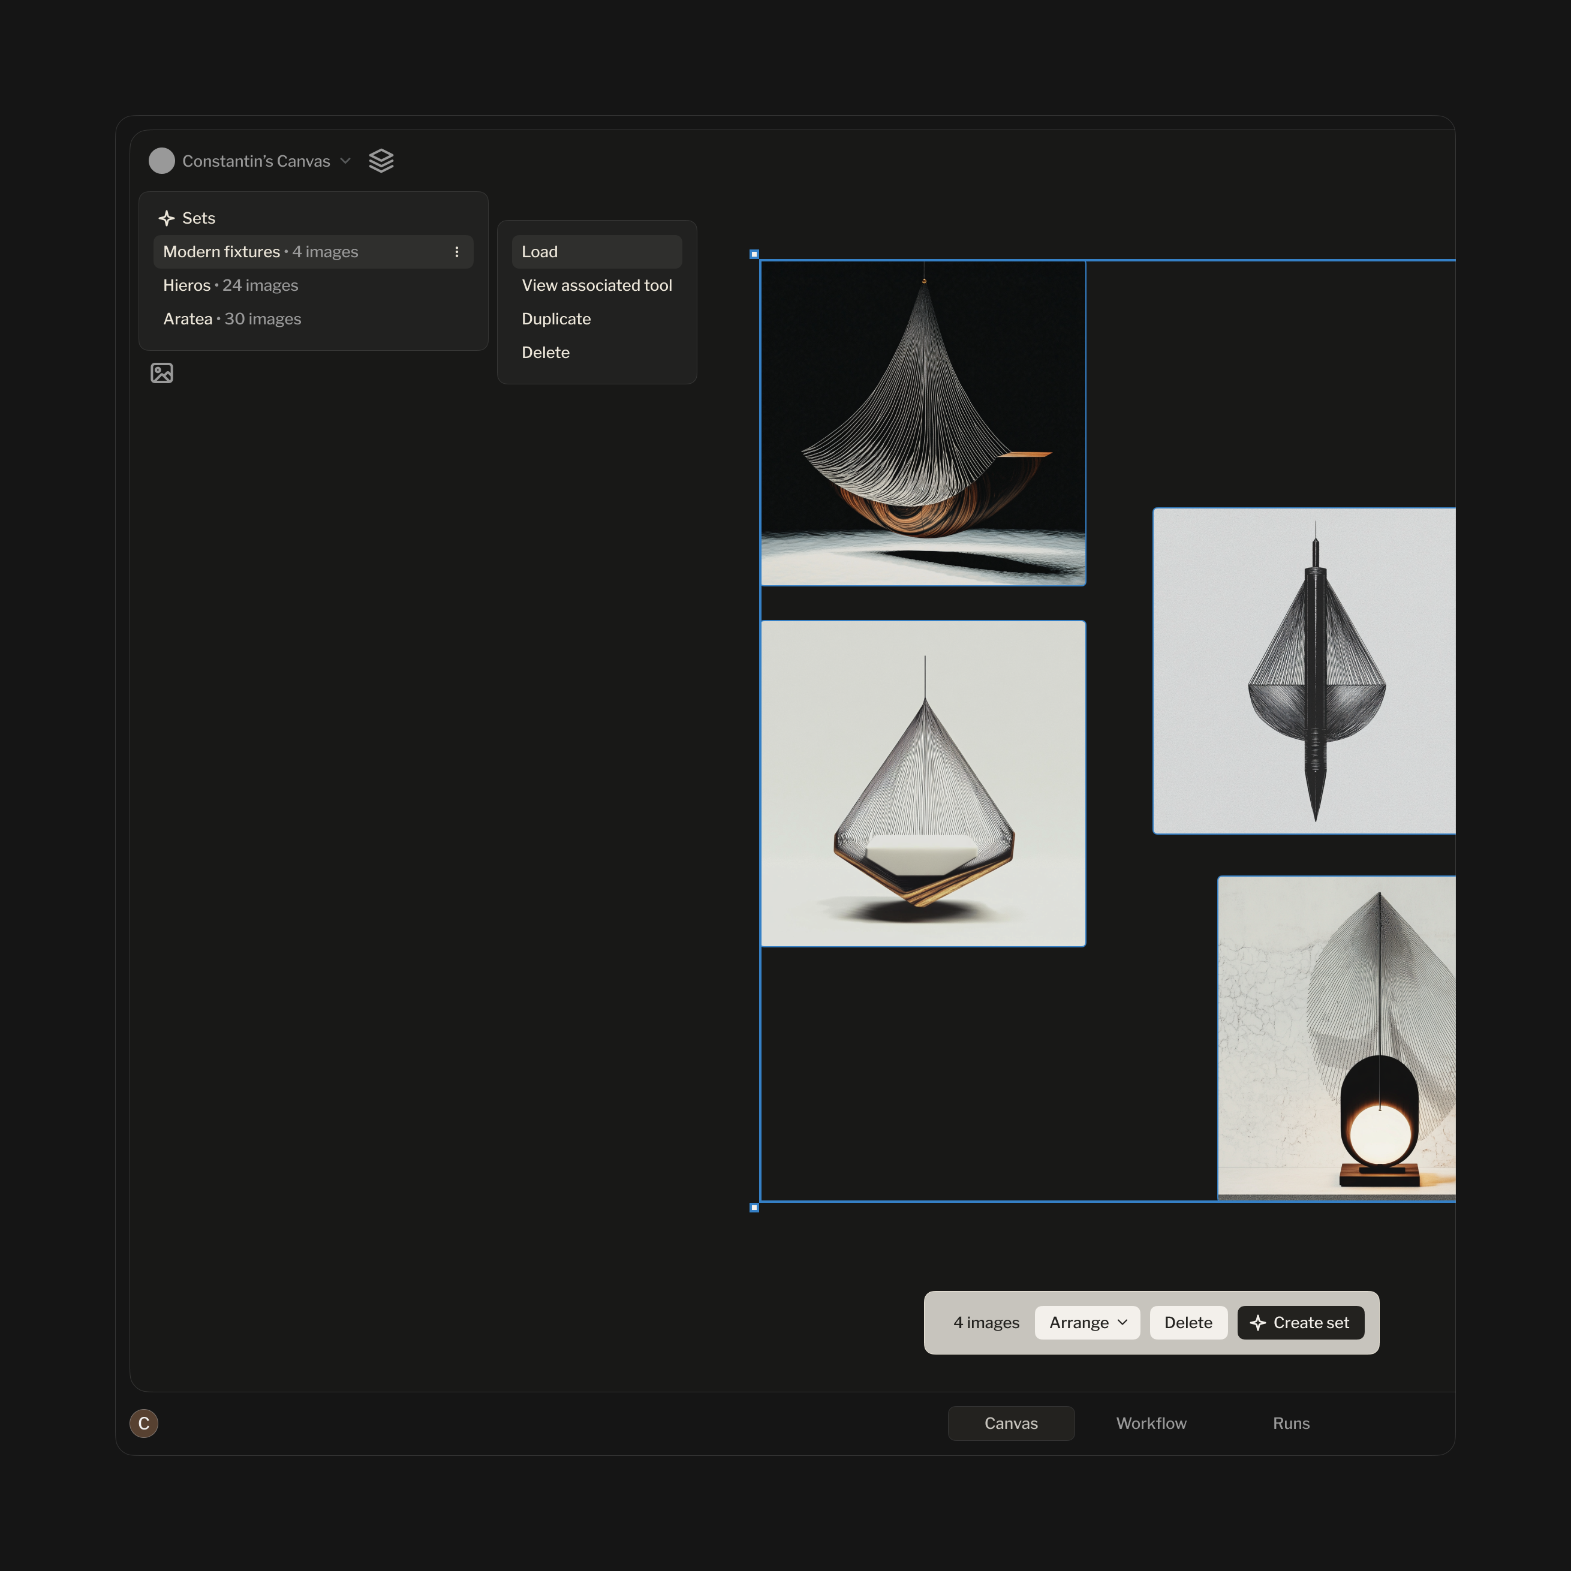Screen dimensions: 1571x1571
Task: Choose Load from the context menu
Action: pos(597,252)
